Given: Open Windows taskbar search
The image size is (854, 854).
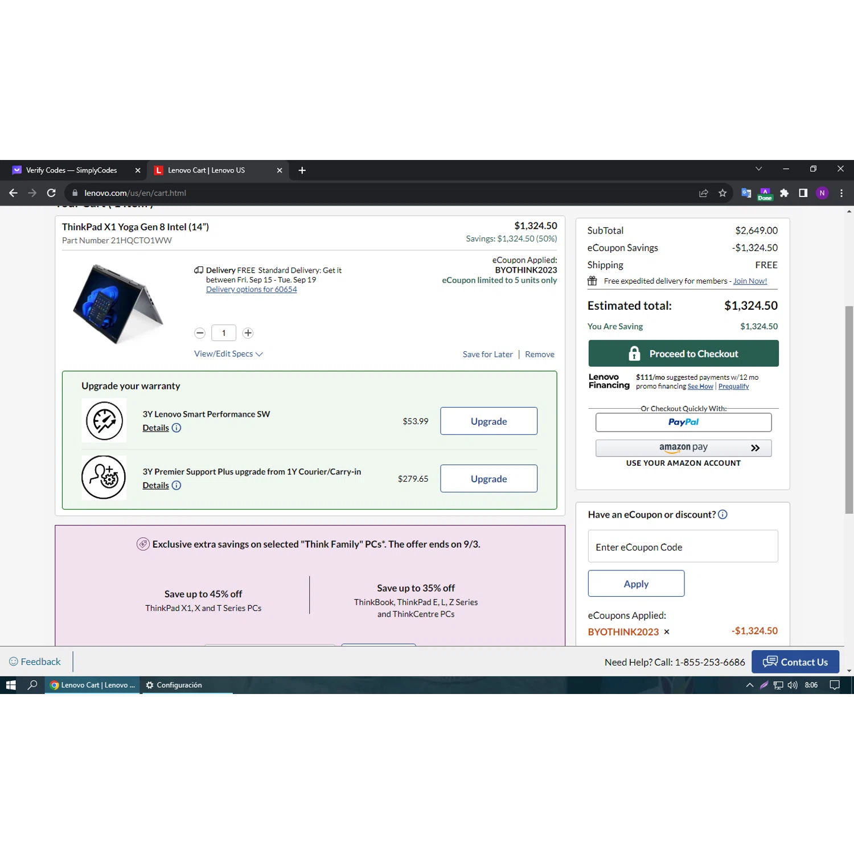Looking at the screenshot, I should (32, 685).
